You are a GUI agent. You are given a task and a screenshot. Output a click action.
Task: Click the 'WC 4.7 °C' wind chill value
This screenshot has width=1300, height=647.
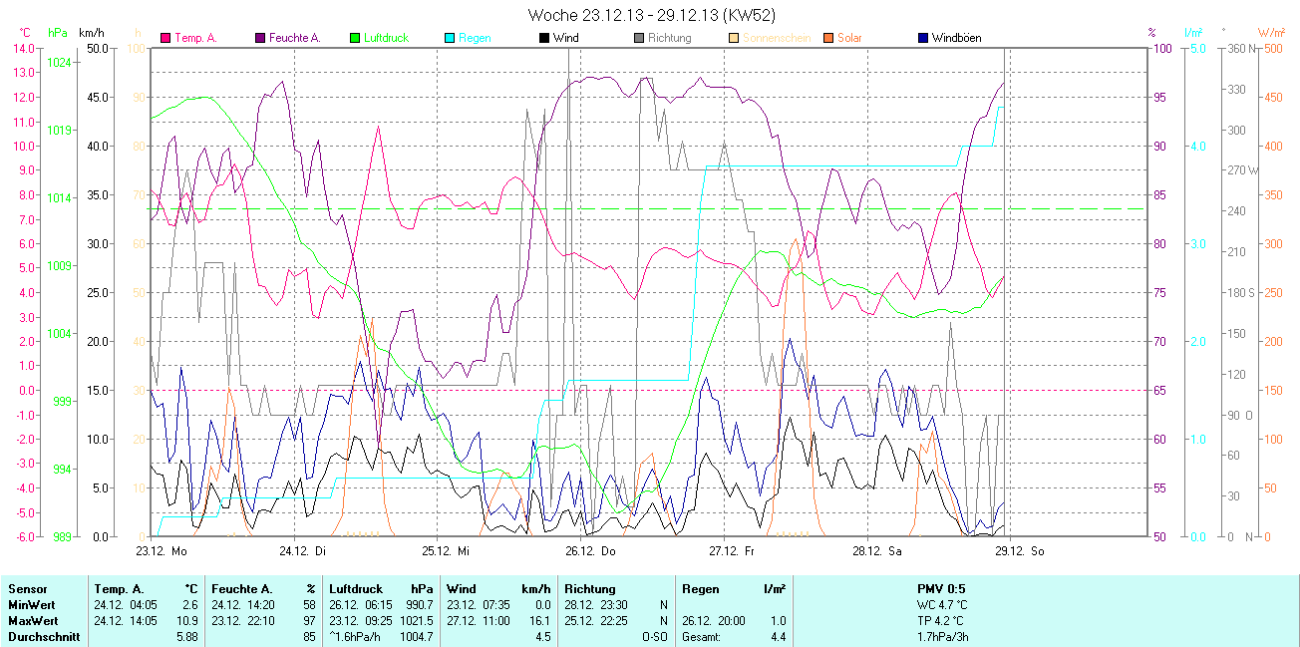click(x=942, y=605)
